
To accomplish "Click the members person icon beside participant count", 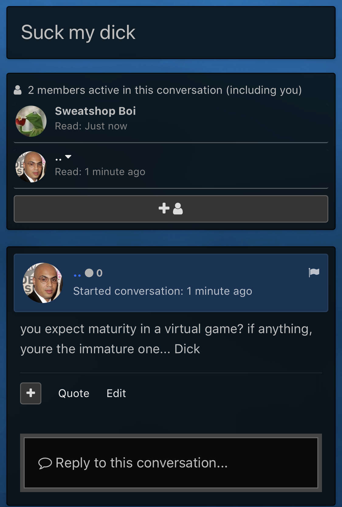I will (18, 90).
